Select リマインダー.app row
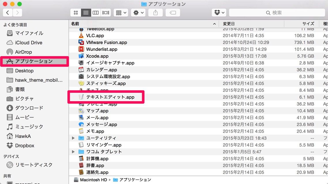 [198, 145]
